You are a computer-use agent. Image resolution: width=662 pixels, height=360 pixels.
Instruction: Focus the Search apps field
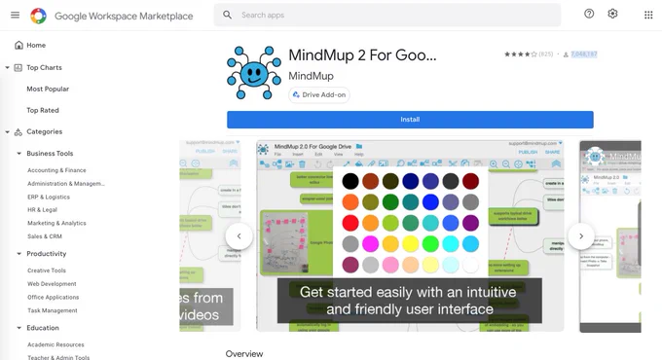(x=387, y=16)
